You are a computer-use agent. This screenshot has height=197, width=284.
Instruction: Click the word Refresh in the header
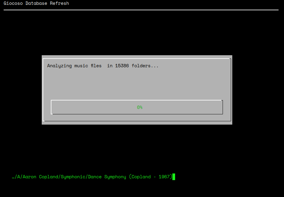click(x=60, y=3)
